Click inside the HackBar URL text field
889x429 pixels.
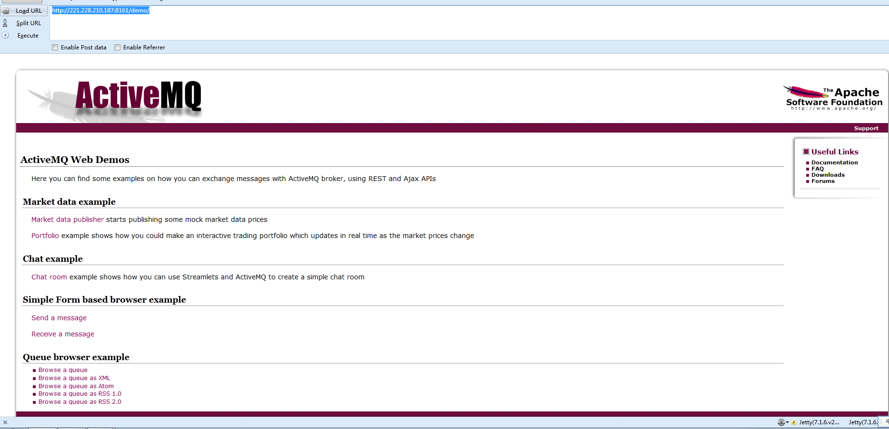point(469,22)
